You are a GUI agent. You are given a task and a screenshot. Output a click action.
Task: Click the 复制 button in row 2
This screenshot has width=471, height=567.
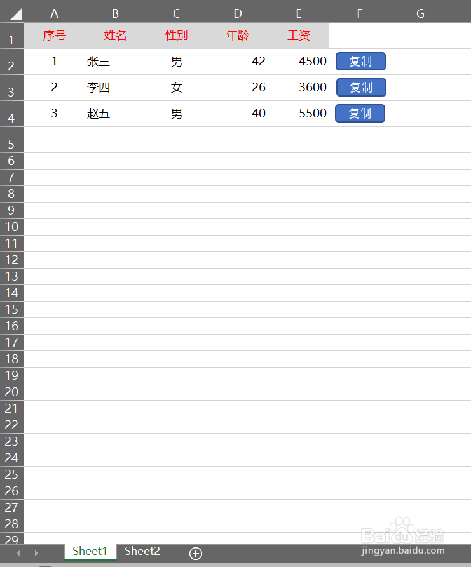point(360,62)
